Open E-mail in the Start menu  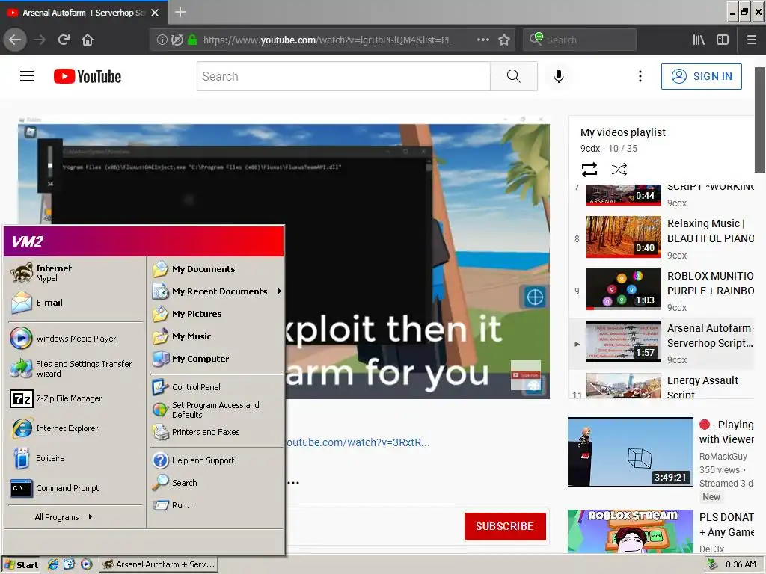[x=37, y=303]
